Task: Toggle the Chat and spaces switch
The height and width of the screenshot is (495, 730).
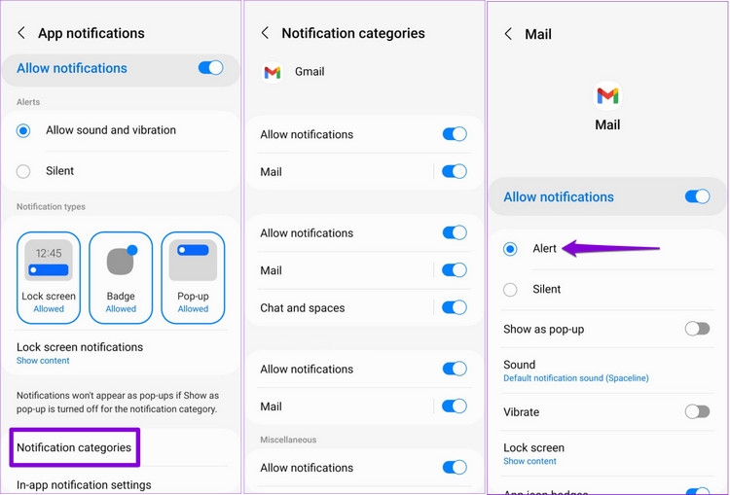Action: point(455,307)
